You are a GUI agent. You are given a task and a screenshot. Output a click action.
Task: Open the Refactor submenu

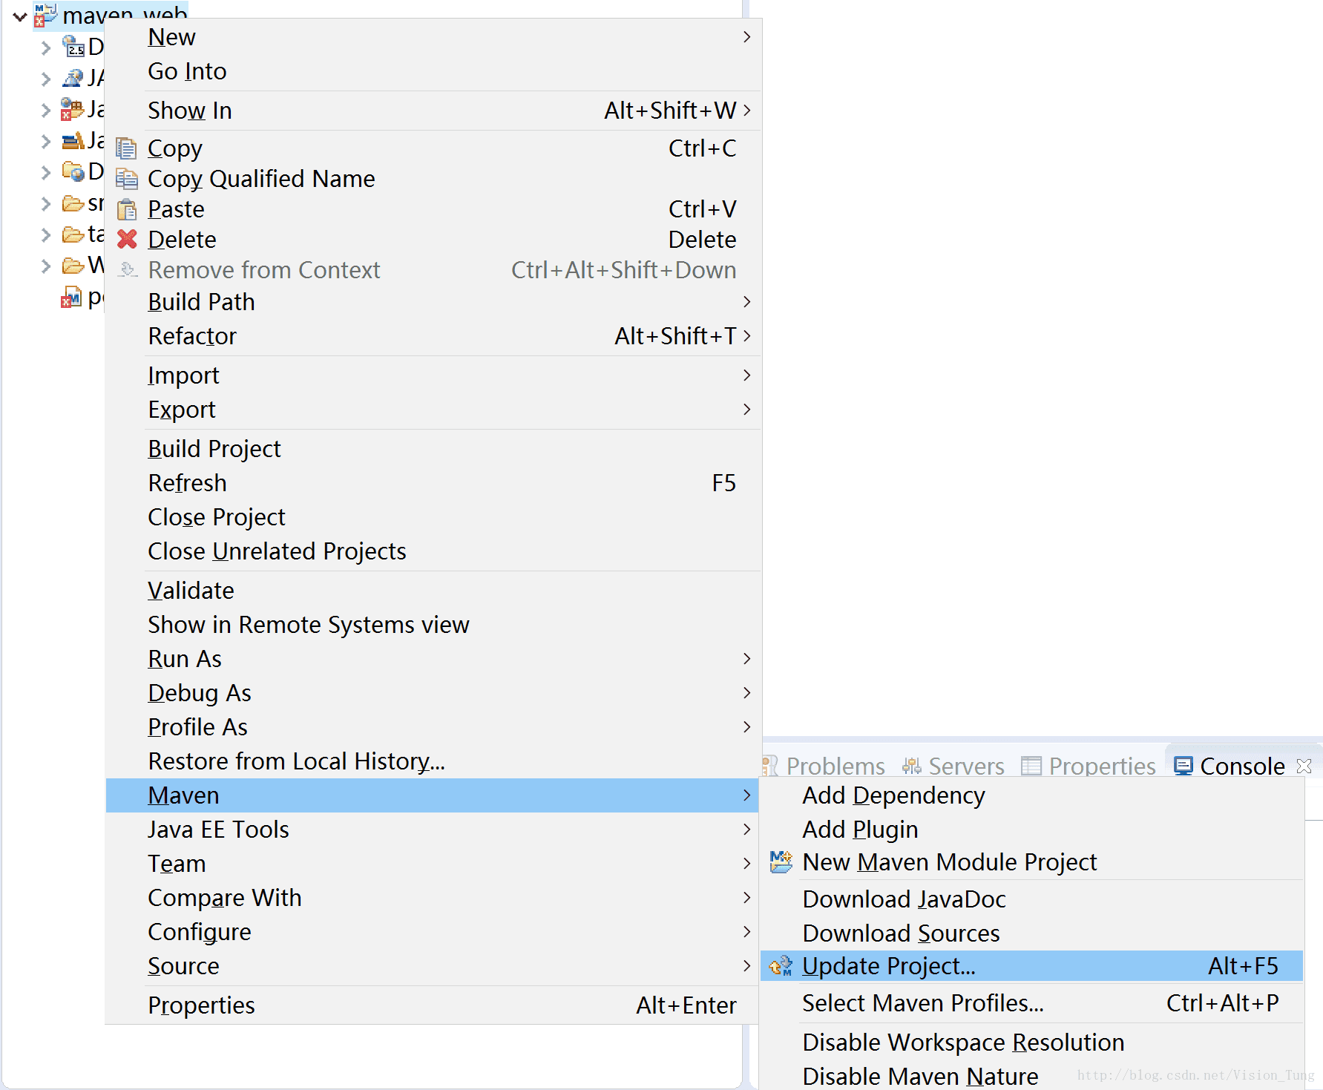click(x=433, y=336)
